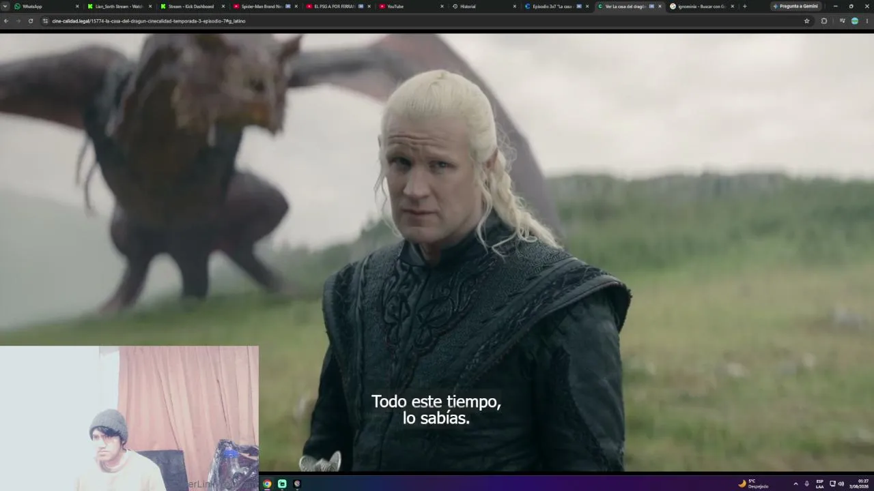Click the media indicator on EL PSG tab
874x491 pixels.
[361, 6]
